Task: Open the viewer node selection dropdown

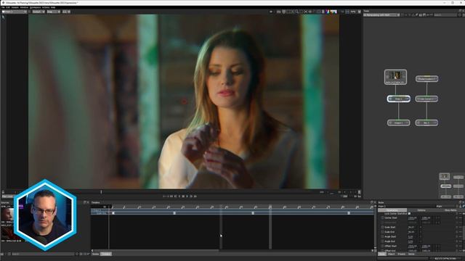Action: (x=15, y=12)
